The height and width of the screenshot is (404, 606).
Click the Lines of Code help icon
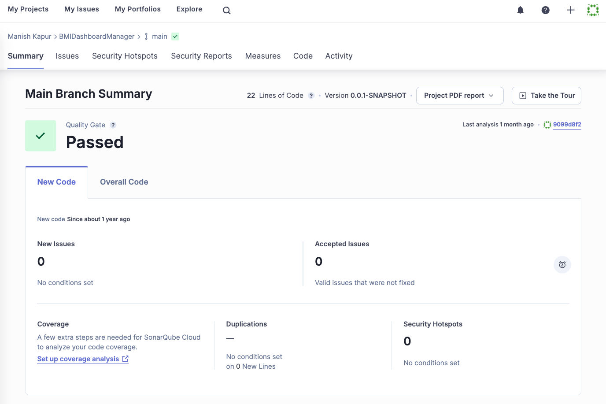[311, 96]
